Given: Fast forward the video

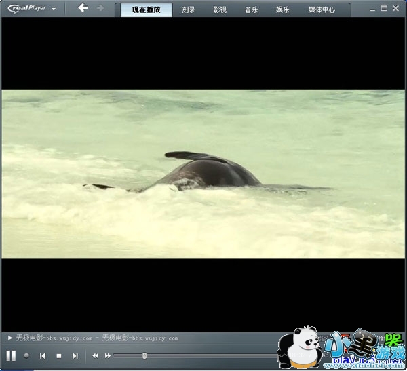Looking at the screenshot, I should tap(108, 355).
